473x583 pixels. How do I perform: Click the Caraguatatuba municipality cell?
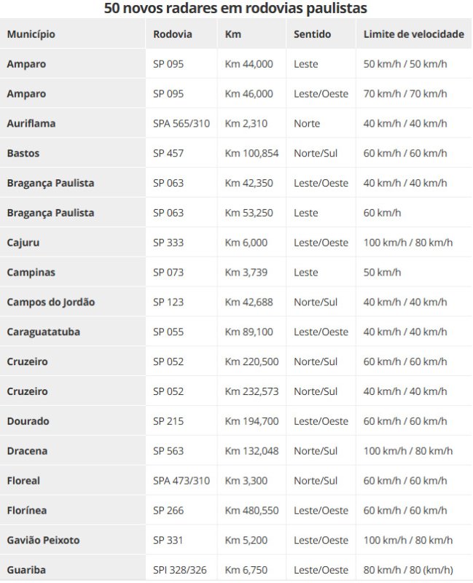pos(44,332)
